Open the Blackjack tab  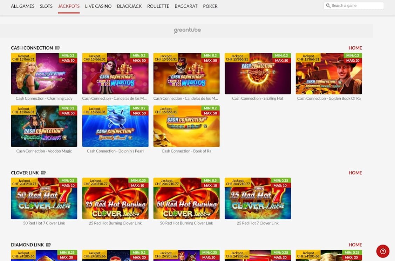coord(129,6)
